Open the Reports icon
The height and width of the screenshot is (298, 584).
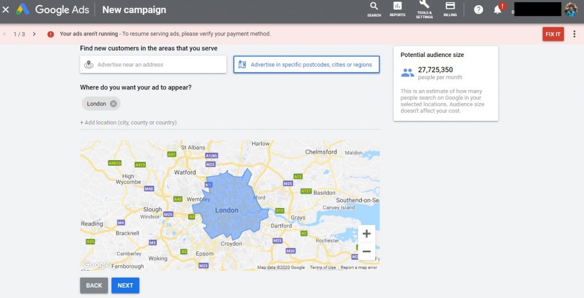pyautogui.click(x=398, y=9)
